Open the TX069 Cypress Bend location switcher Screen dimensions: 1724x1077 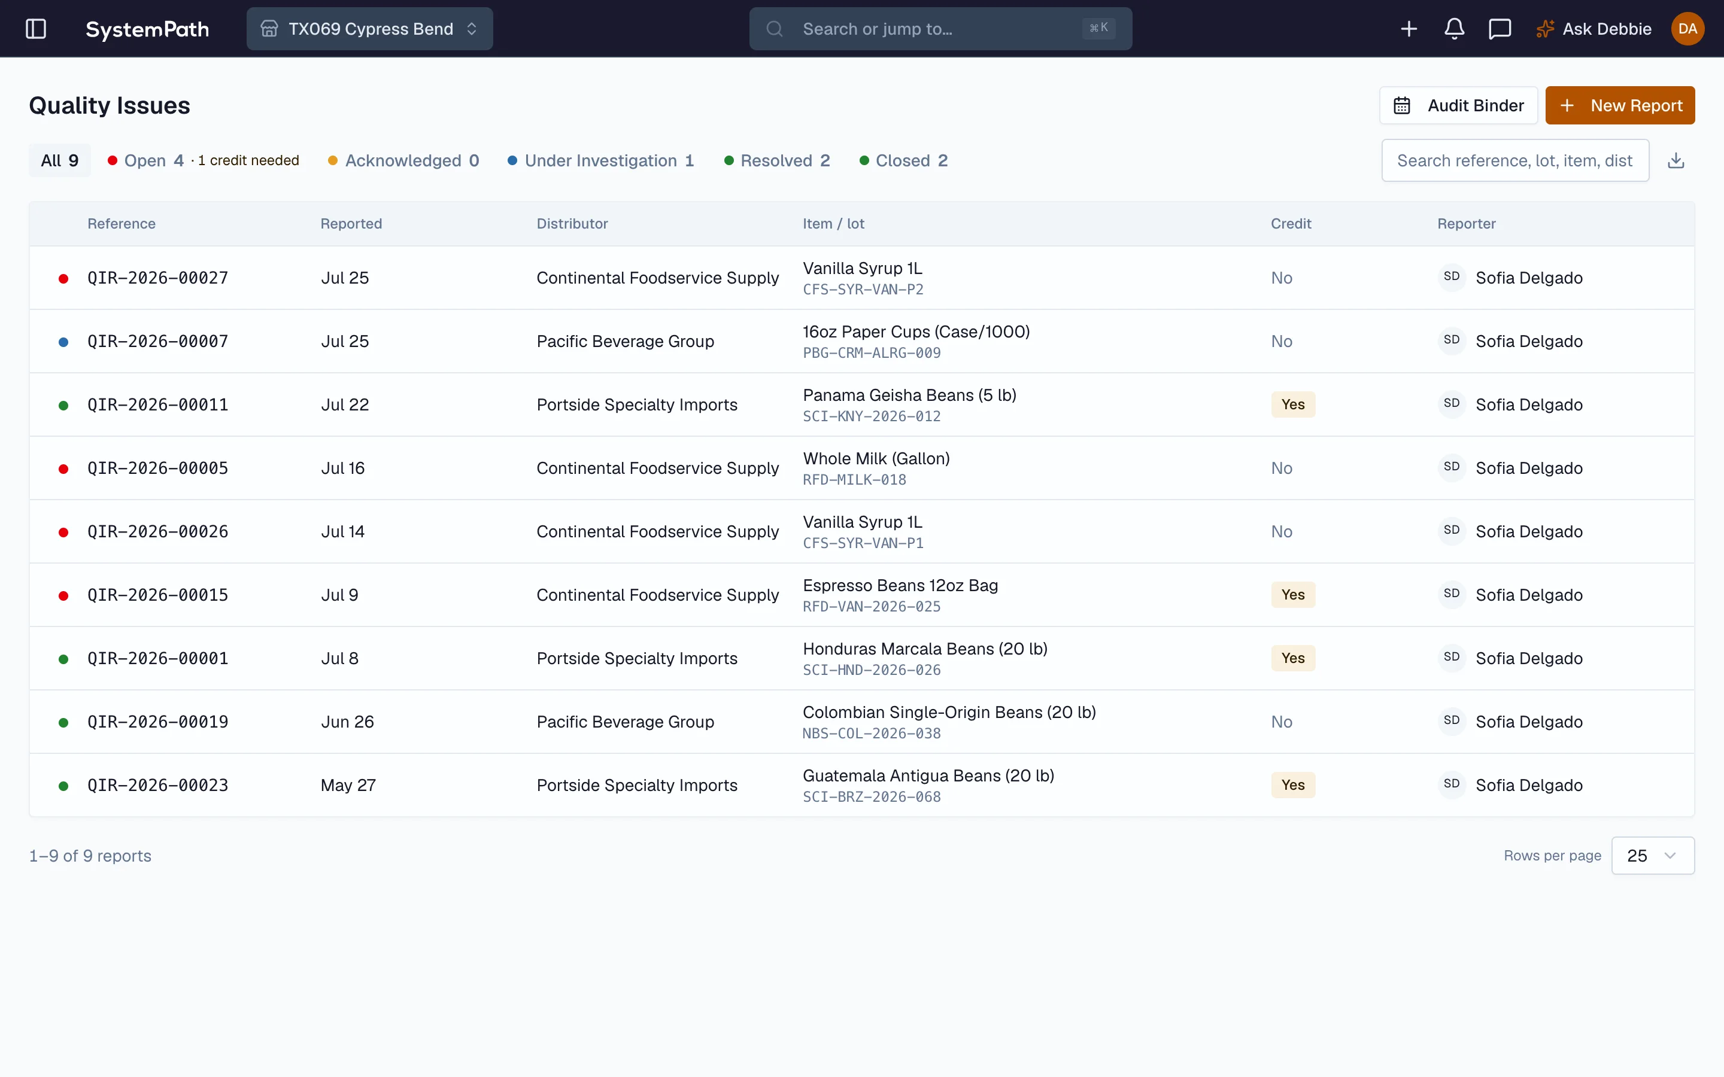point(369,29)
